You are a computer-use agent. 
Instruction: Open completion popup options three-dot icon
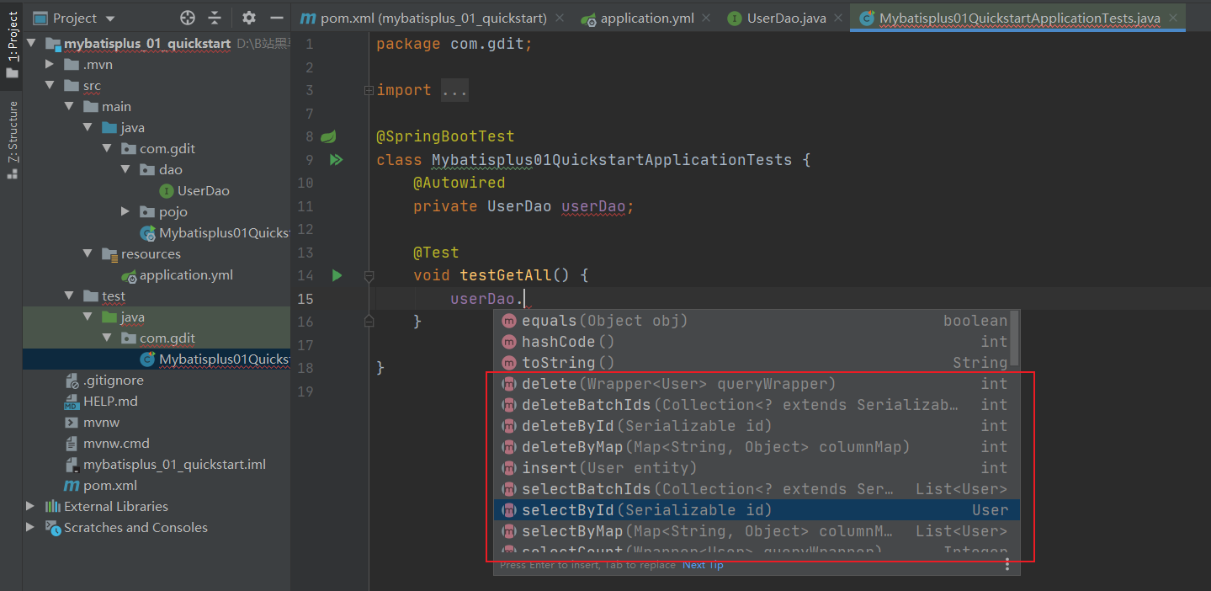[1007, 565]
